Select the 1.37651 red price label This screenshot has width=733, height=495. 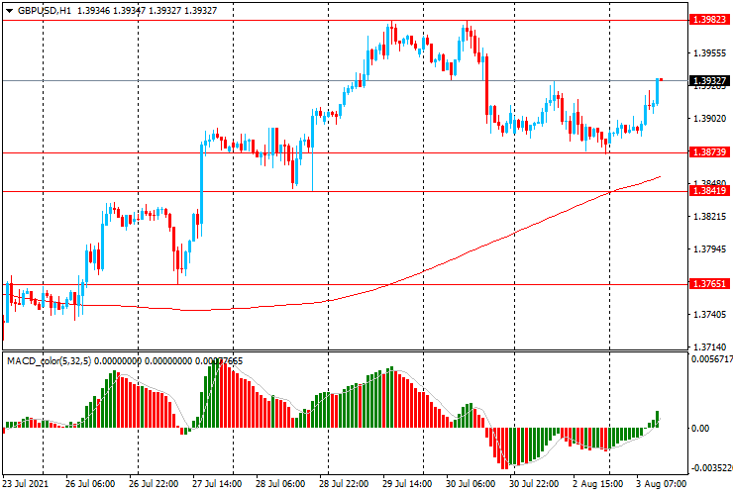coord(709,284)
